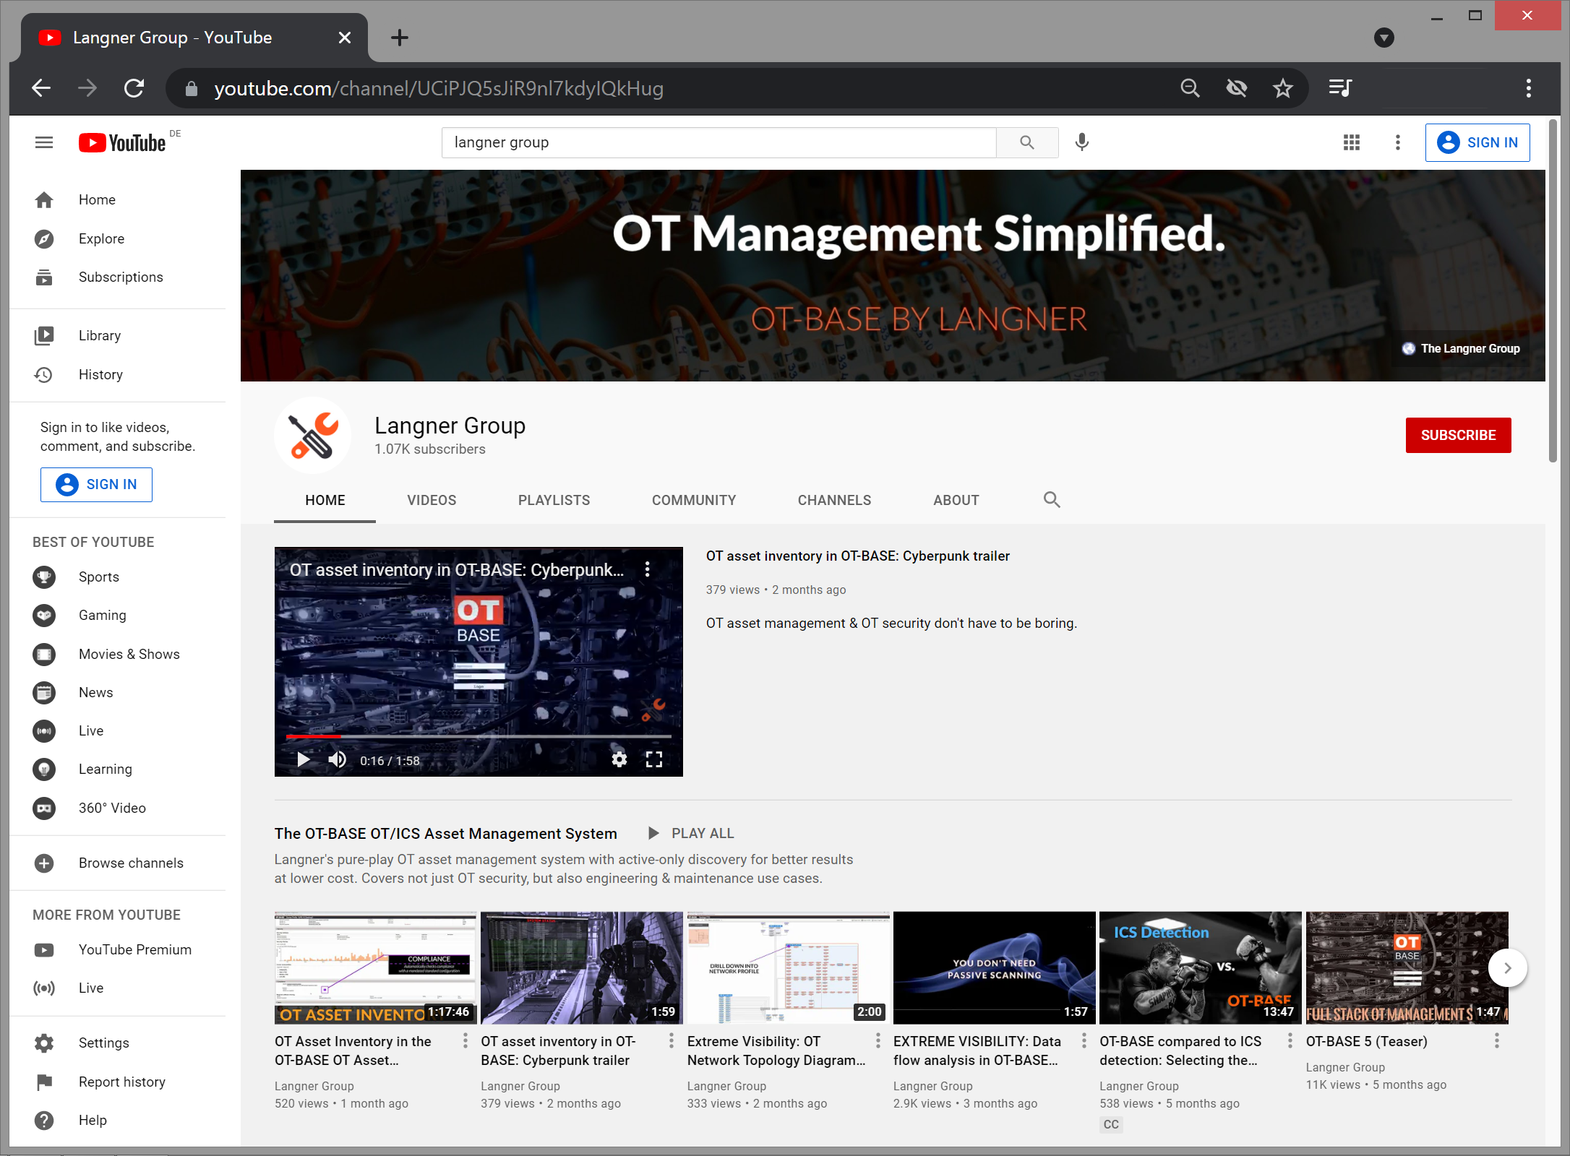This screenshot has width=1570, height=1156.
Task: Open a new browser tab
Action: click(399, 38)
